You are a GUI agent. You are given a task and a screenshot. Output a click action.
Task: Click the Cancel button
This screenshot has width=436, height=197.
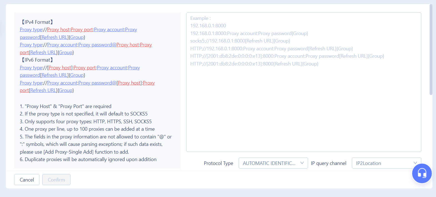click(x=27, y=180)
